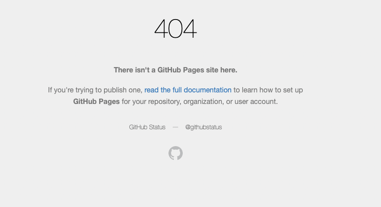The height and width of the screenshot is (207, 381).
Task: Click the phrase 'to learn how to set up'
Action: click(x=268, y=90)
